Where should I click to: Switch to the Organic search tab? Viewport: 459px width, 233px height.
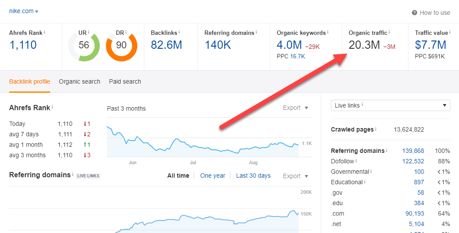pos(79,81)
